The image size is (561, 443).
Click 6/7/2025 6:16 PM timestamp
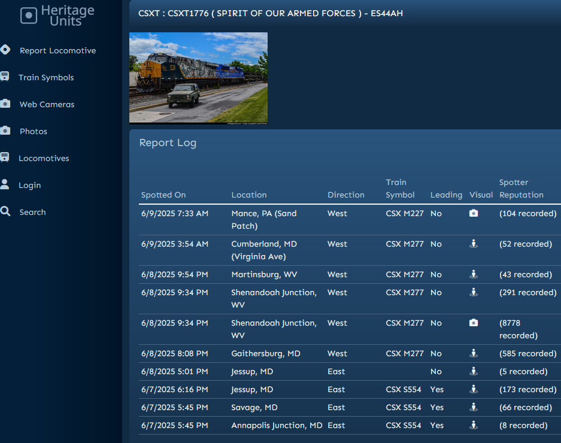[175, 389]
